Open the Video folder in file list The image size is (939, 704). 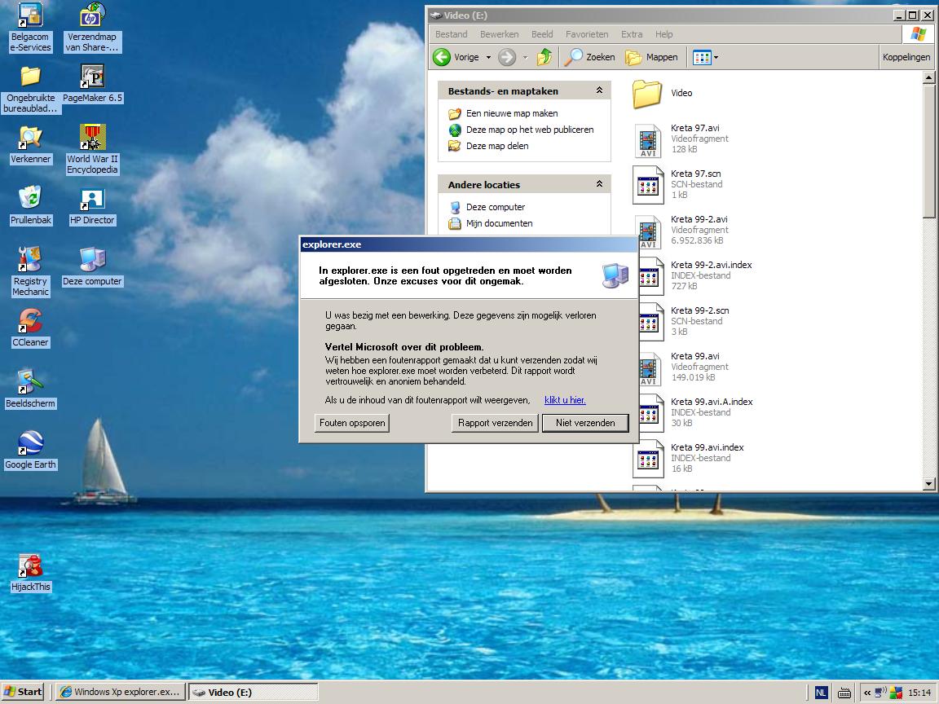pyautogui.click(x=647, y=94)
